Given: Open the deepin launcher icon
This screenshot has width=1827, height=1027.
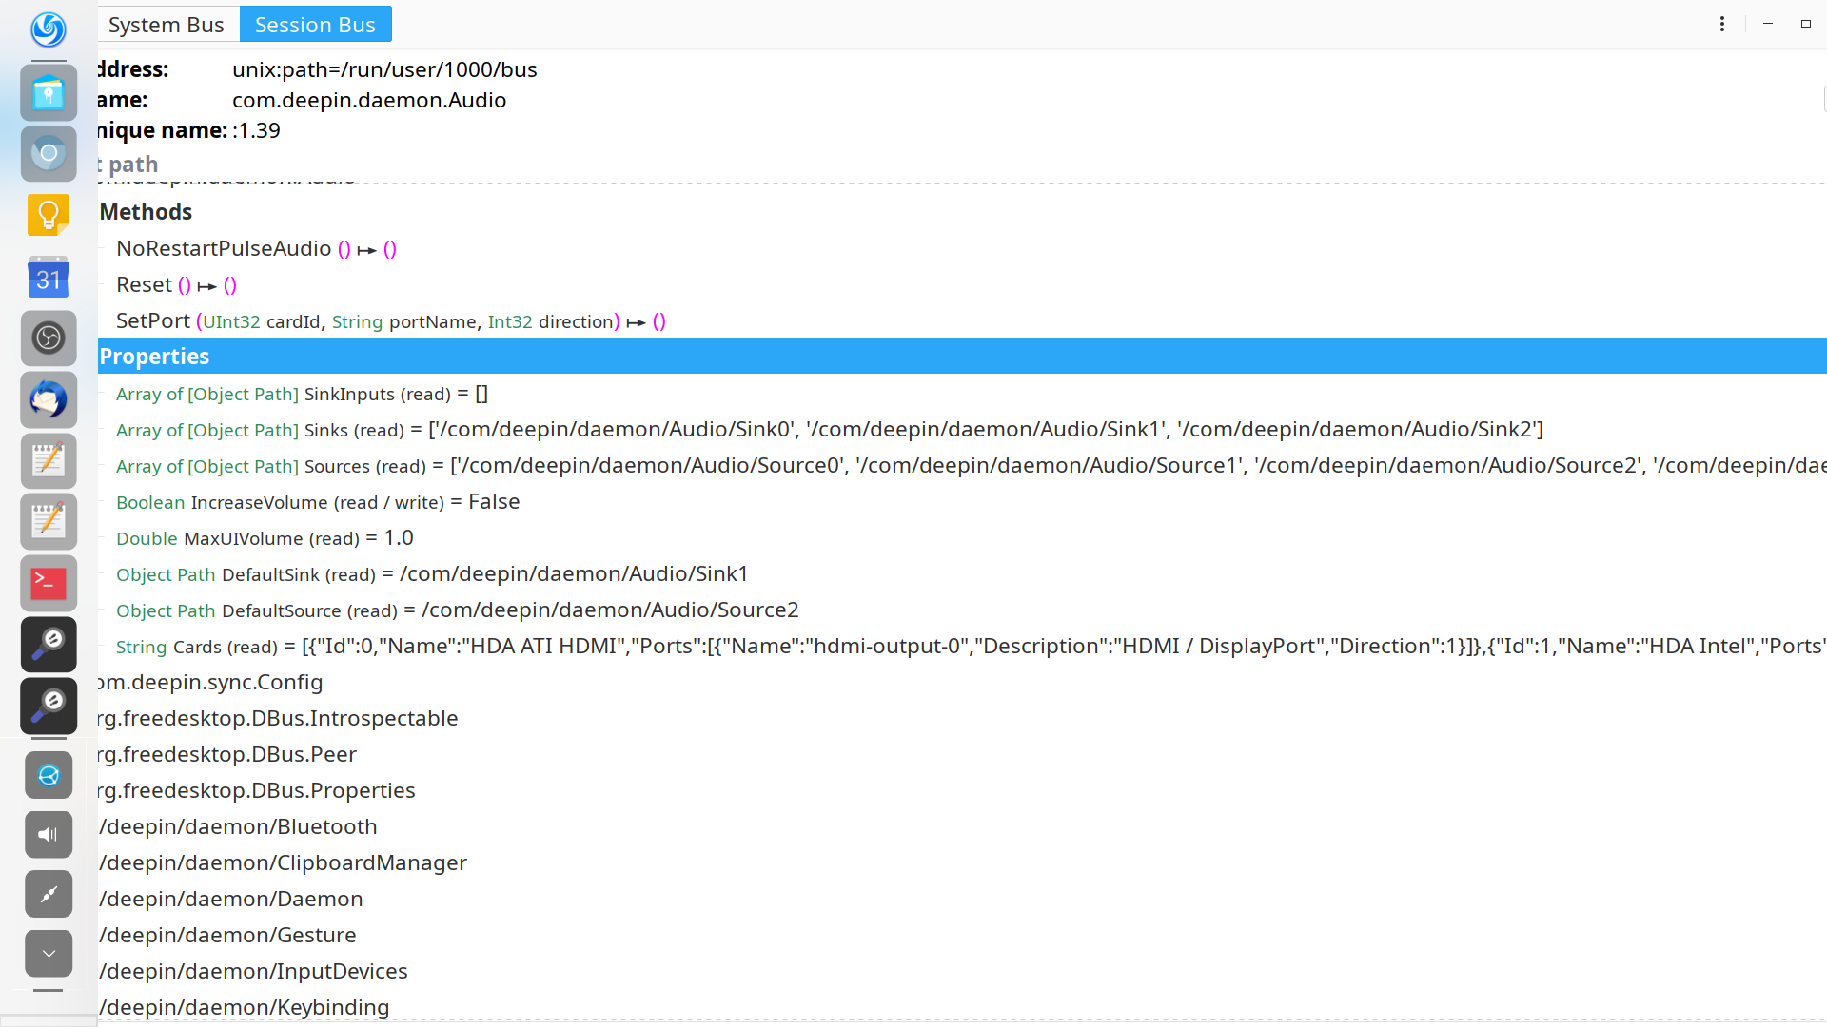Looking at the screenshot, I should [49, 29].
